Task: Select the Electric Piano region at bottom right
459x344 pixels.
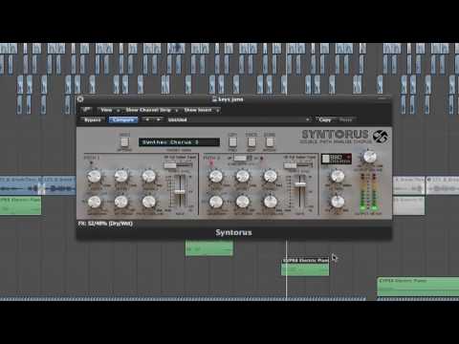Action: click(x=418, y=287)
